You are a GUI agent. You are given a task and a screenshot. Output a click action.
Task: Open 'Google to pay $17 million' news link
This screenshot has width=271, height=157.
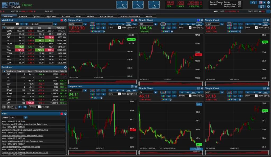(x=24, y=124)
